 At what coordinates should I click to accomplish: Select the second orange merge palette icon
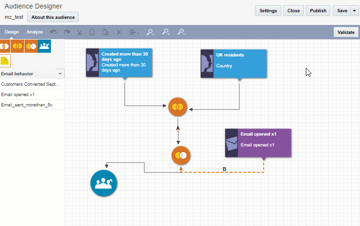[x=17, y=46]
